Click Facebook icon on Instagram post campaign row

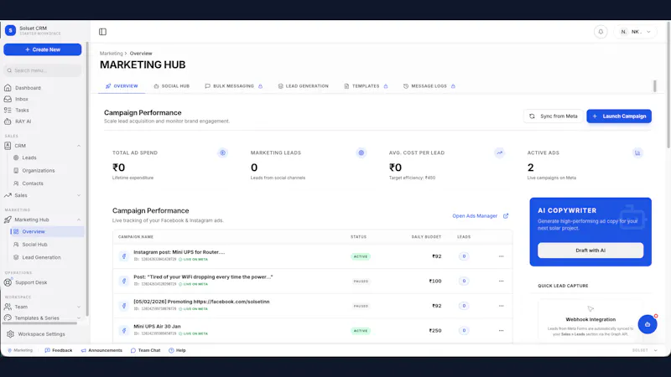pos(124,256)
